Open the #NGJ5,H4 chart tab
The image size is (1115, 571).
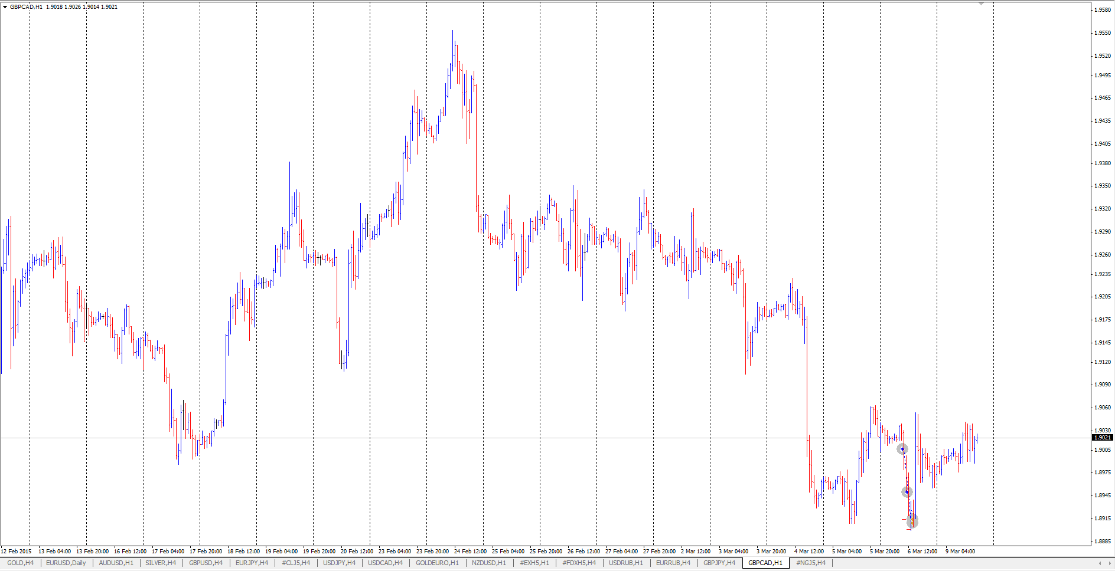coord(811,563)
